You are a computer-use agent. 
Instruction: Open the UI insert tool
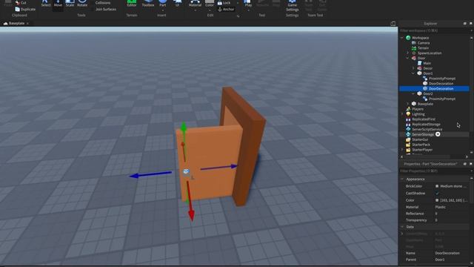pos(177,4)
